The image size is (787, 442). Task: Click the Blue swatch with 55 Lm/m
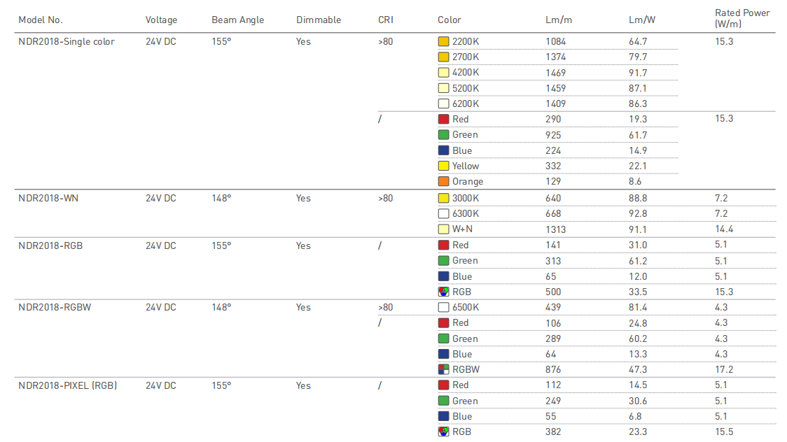click(443, 416)
